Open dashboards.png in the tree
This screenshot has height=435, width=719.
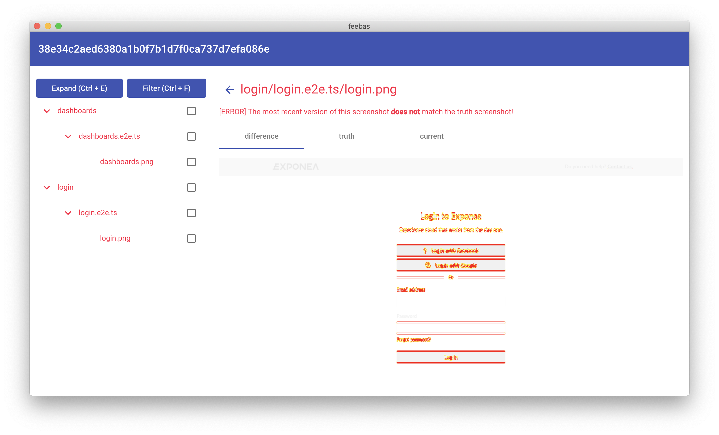(x=127, y=162)
